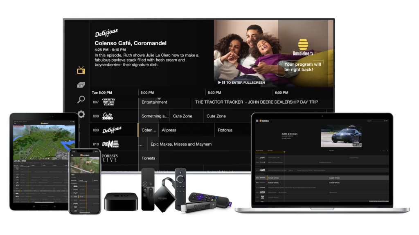
Task: Click the 5:30 PM time marker
Action: [x=214, y=93]
